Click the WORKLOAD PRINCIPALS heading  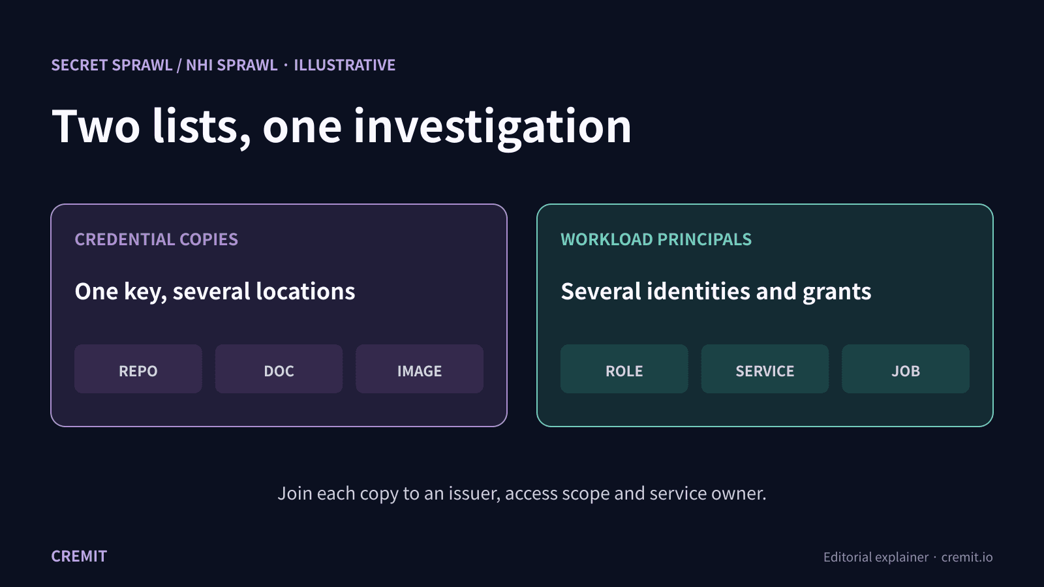coord(656,239)
